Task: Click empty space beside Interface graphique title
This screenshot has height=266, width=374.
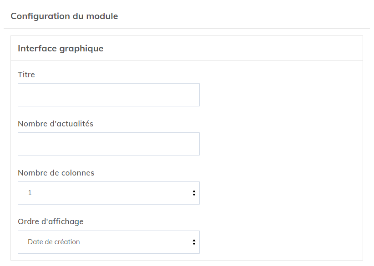Action: click(x=232, y=48)
